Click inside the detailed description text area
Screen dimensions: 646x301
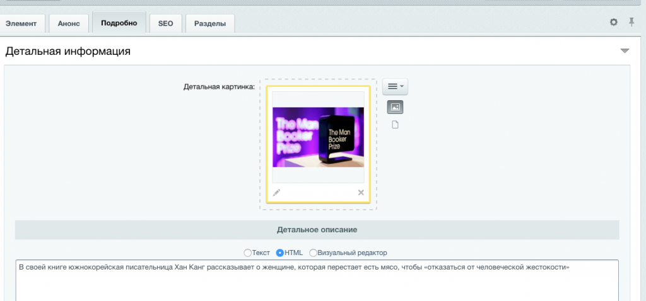[x=315, y=283]
